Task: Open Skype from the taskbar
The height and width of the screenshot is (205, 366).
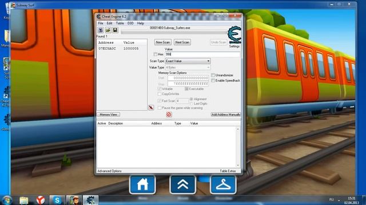Action: click(x=57, y=200)
